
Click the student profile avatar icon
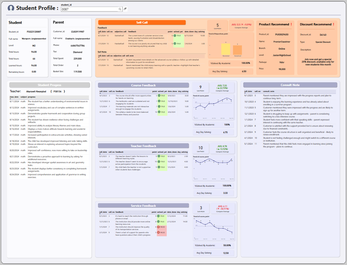point(11,8)
